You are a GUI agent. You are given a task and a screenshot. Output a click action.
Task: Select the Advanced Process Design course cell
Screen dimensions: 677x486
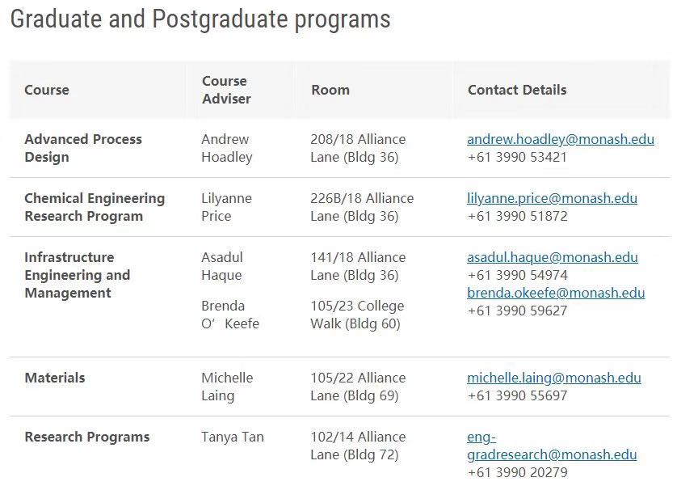pyautogui.click(x=83, y=148)
